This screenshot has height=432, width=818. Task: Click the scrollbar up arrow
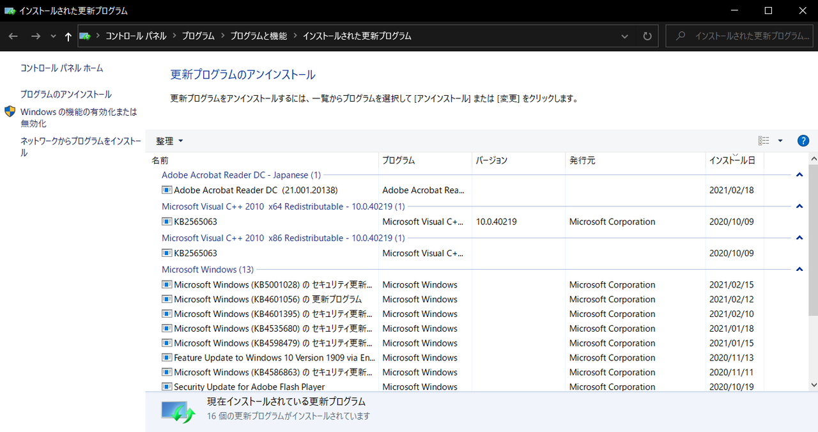[814, 158]
